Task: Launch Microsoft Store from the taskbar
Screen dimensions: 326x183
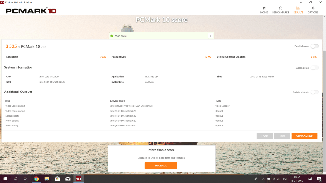Action: [57, 179]
